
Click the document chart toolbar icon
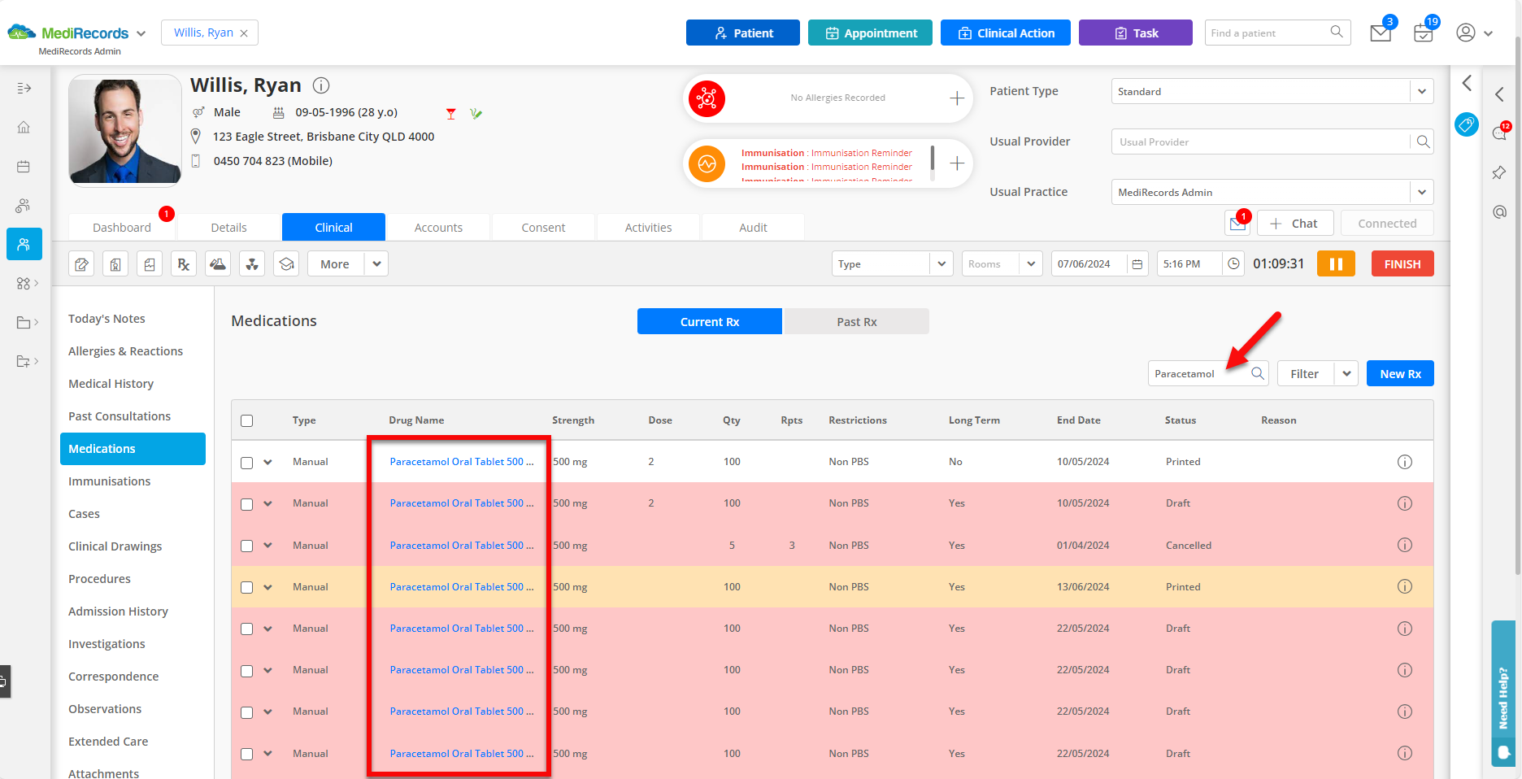pos(150,263)
